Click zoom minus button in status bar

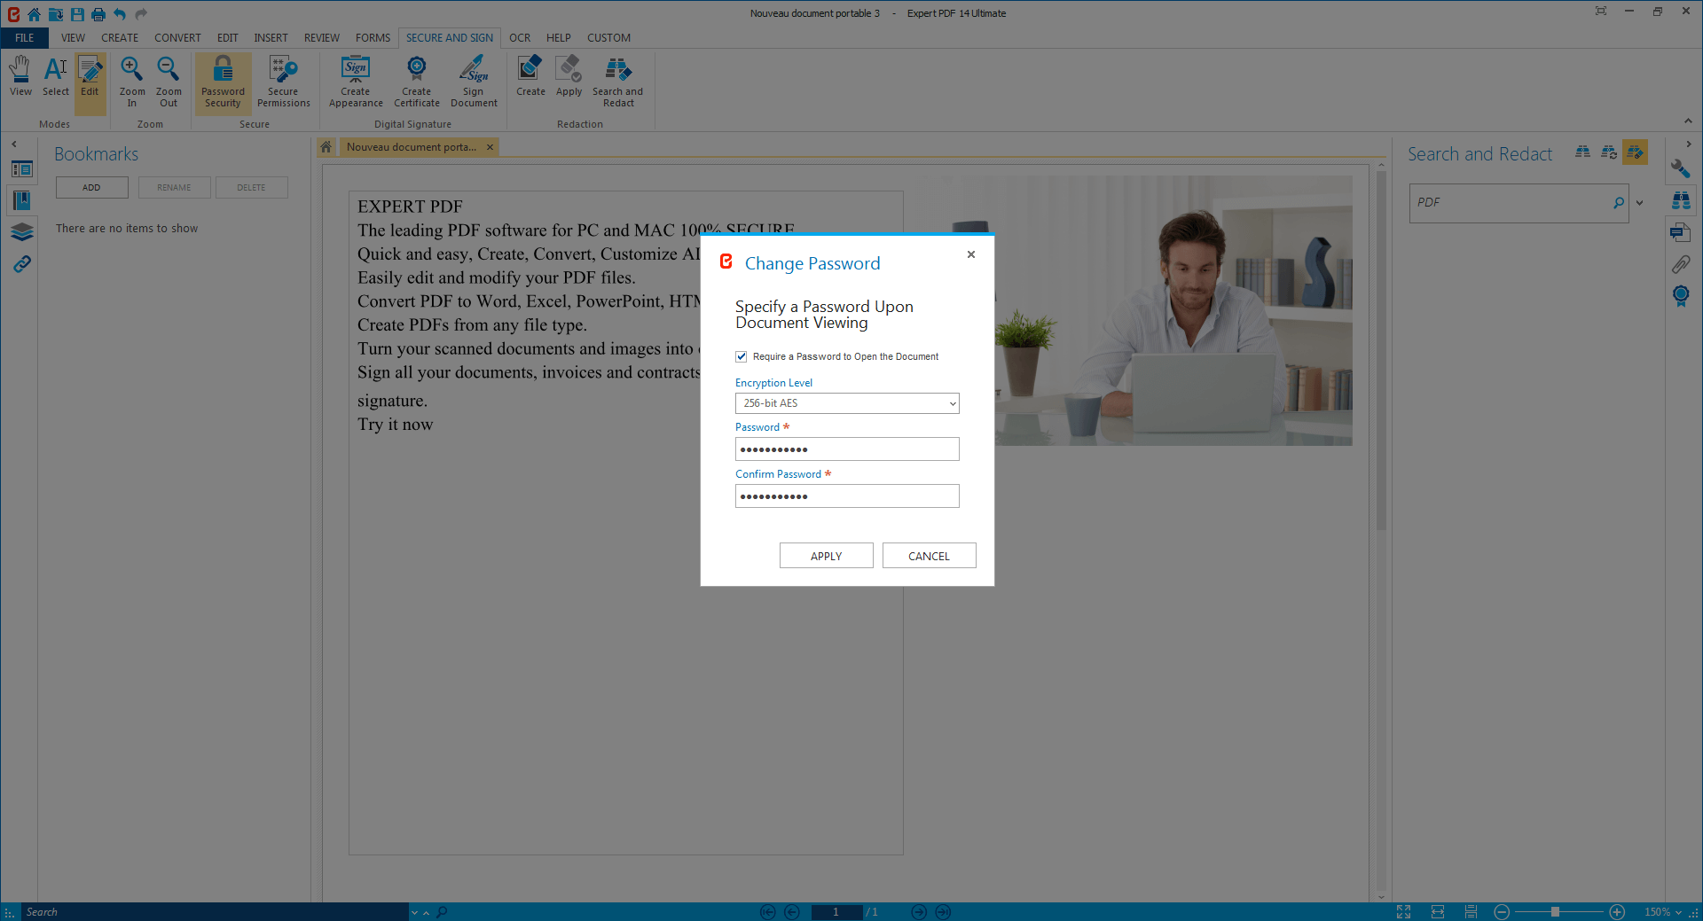click(x=1502, y=912)
